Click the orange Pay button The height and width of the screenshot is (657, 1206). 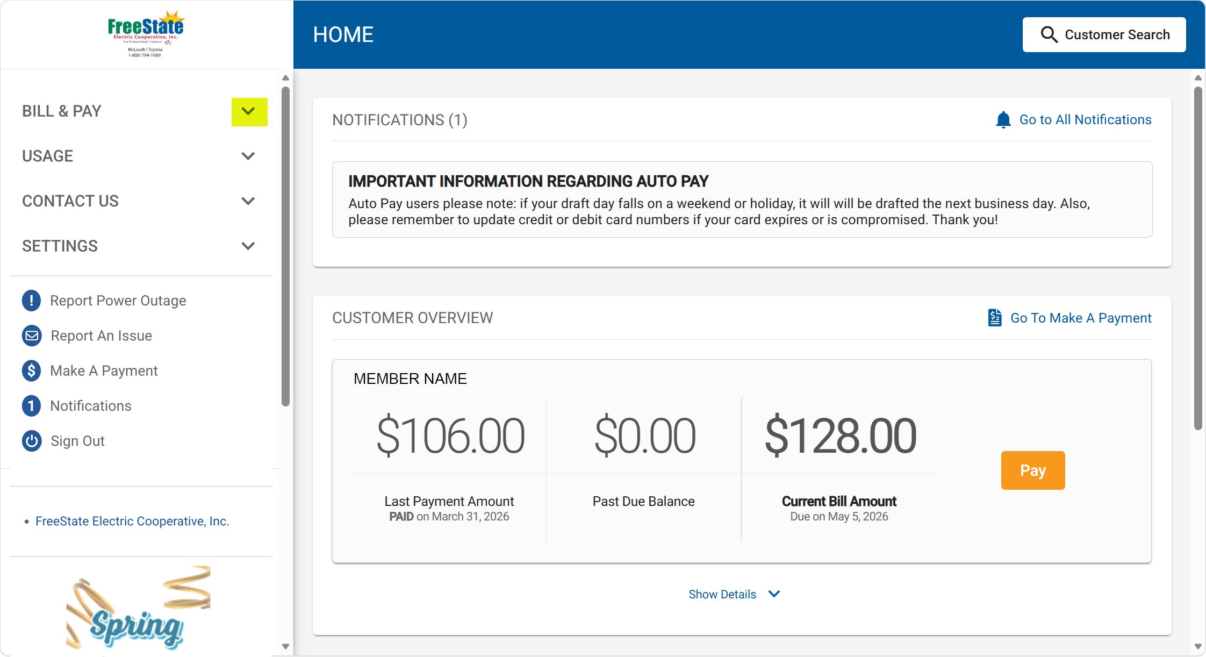pos(1031,470)
